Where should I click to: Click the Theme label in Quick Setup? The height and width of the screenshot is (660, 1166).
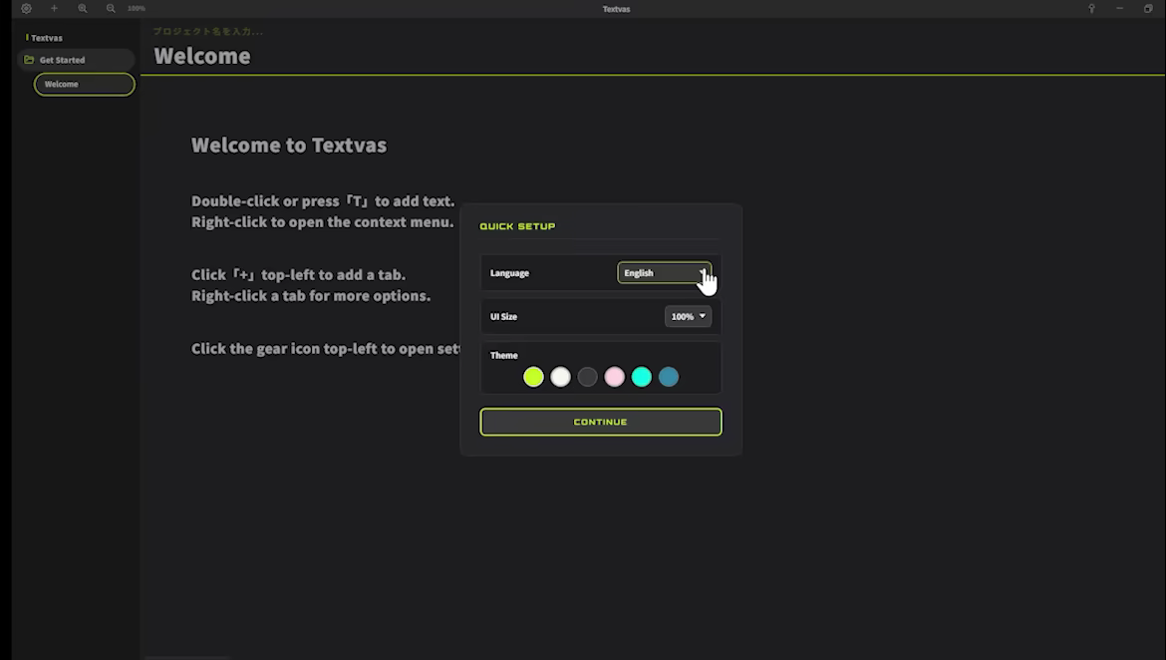coord(503,356)
